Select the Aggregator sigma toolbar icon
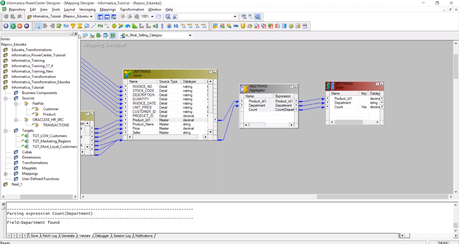The width and height of the screenshot is (459, 244). (80, 26)
